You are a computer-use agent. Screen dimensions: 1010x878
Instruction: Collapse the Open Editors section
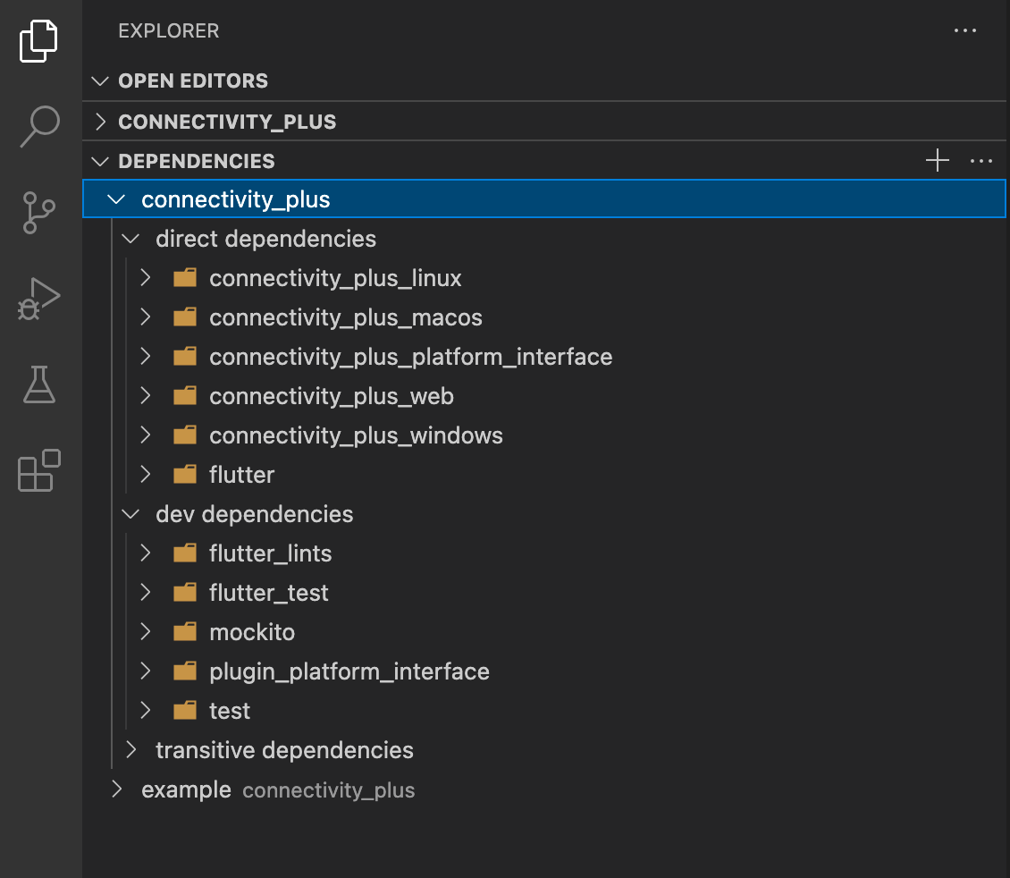tap(100, 80)
